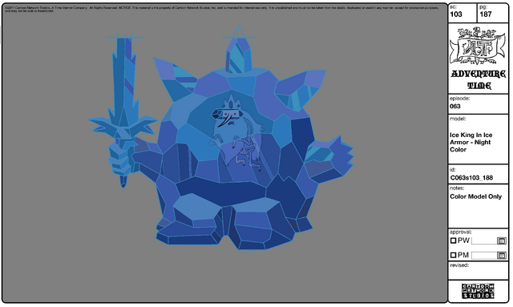Click the PM approval date field
Image resolution: width=513 pixels, height=307 pixels.
[x=484, y=256]
